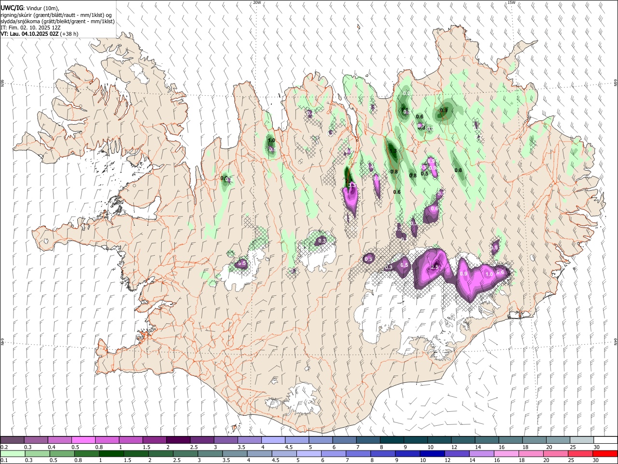Select the rose-red 25 swatch, bottom legend row

[580, 454]
